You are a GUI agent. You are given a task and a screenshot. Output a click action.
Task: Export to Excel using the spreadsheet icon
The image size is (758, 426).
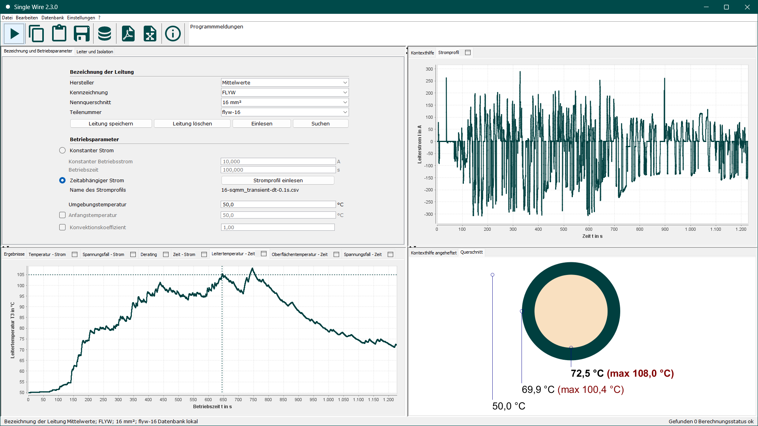tap(150, 34)
